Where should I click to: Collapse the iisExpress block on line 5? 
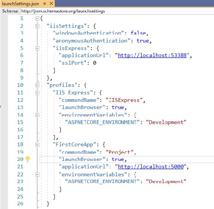37,48
